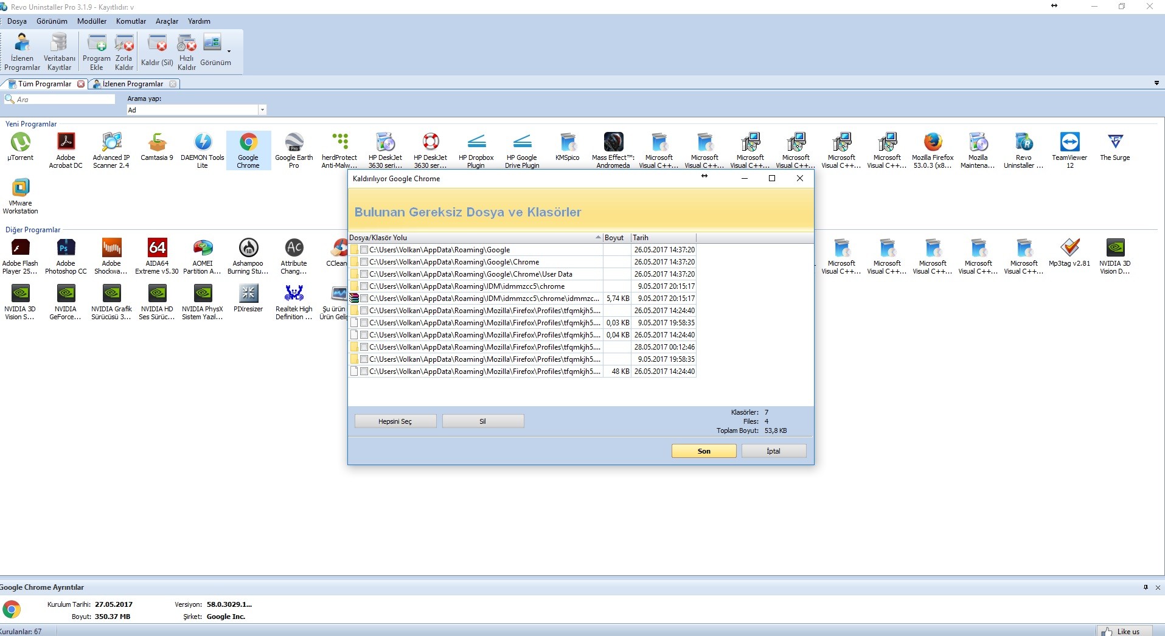Check the IDM\idmmzcc5\chrome folder checkbox
Image resolution: width=1165 pixels, height=636 pixels.
point(364,286)
